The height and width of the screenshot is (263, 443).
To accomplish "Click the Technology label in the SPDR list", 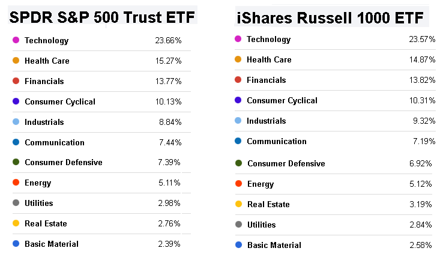I will tap(46, 41).
